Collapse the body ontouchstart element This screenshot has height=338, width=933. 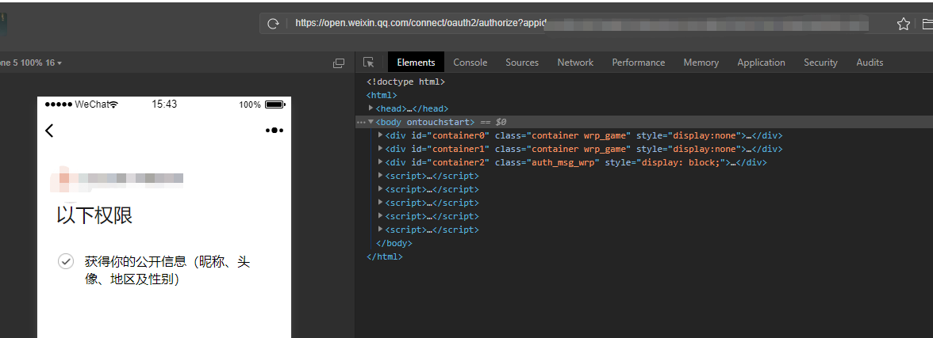pos(371,122)
